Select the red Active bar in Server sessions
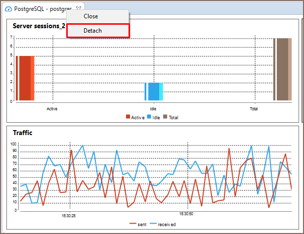The width and height of the screenshot is (304, 234). pos(25,78)
